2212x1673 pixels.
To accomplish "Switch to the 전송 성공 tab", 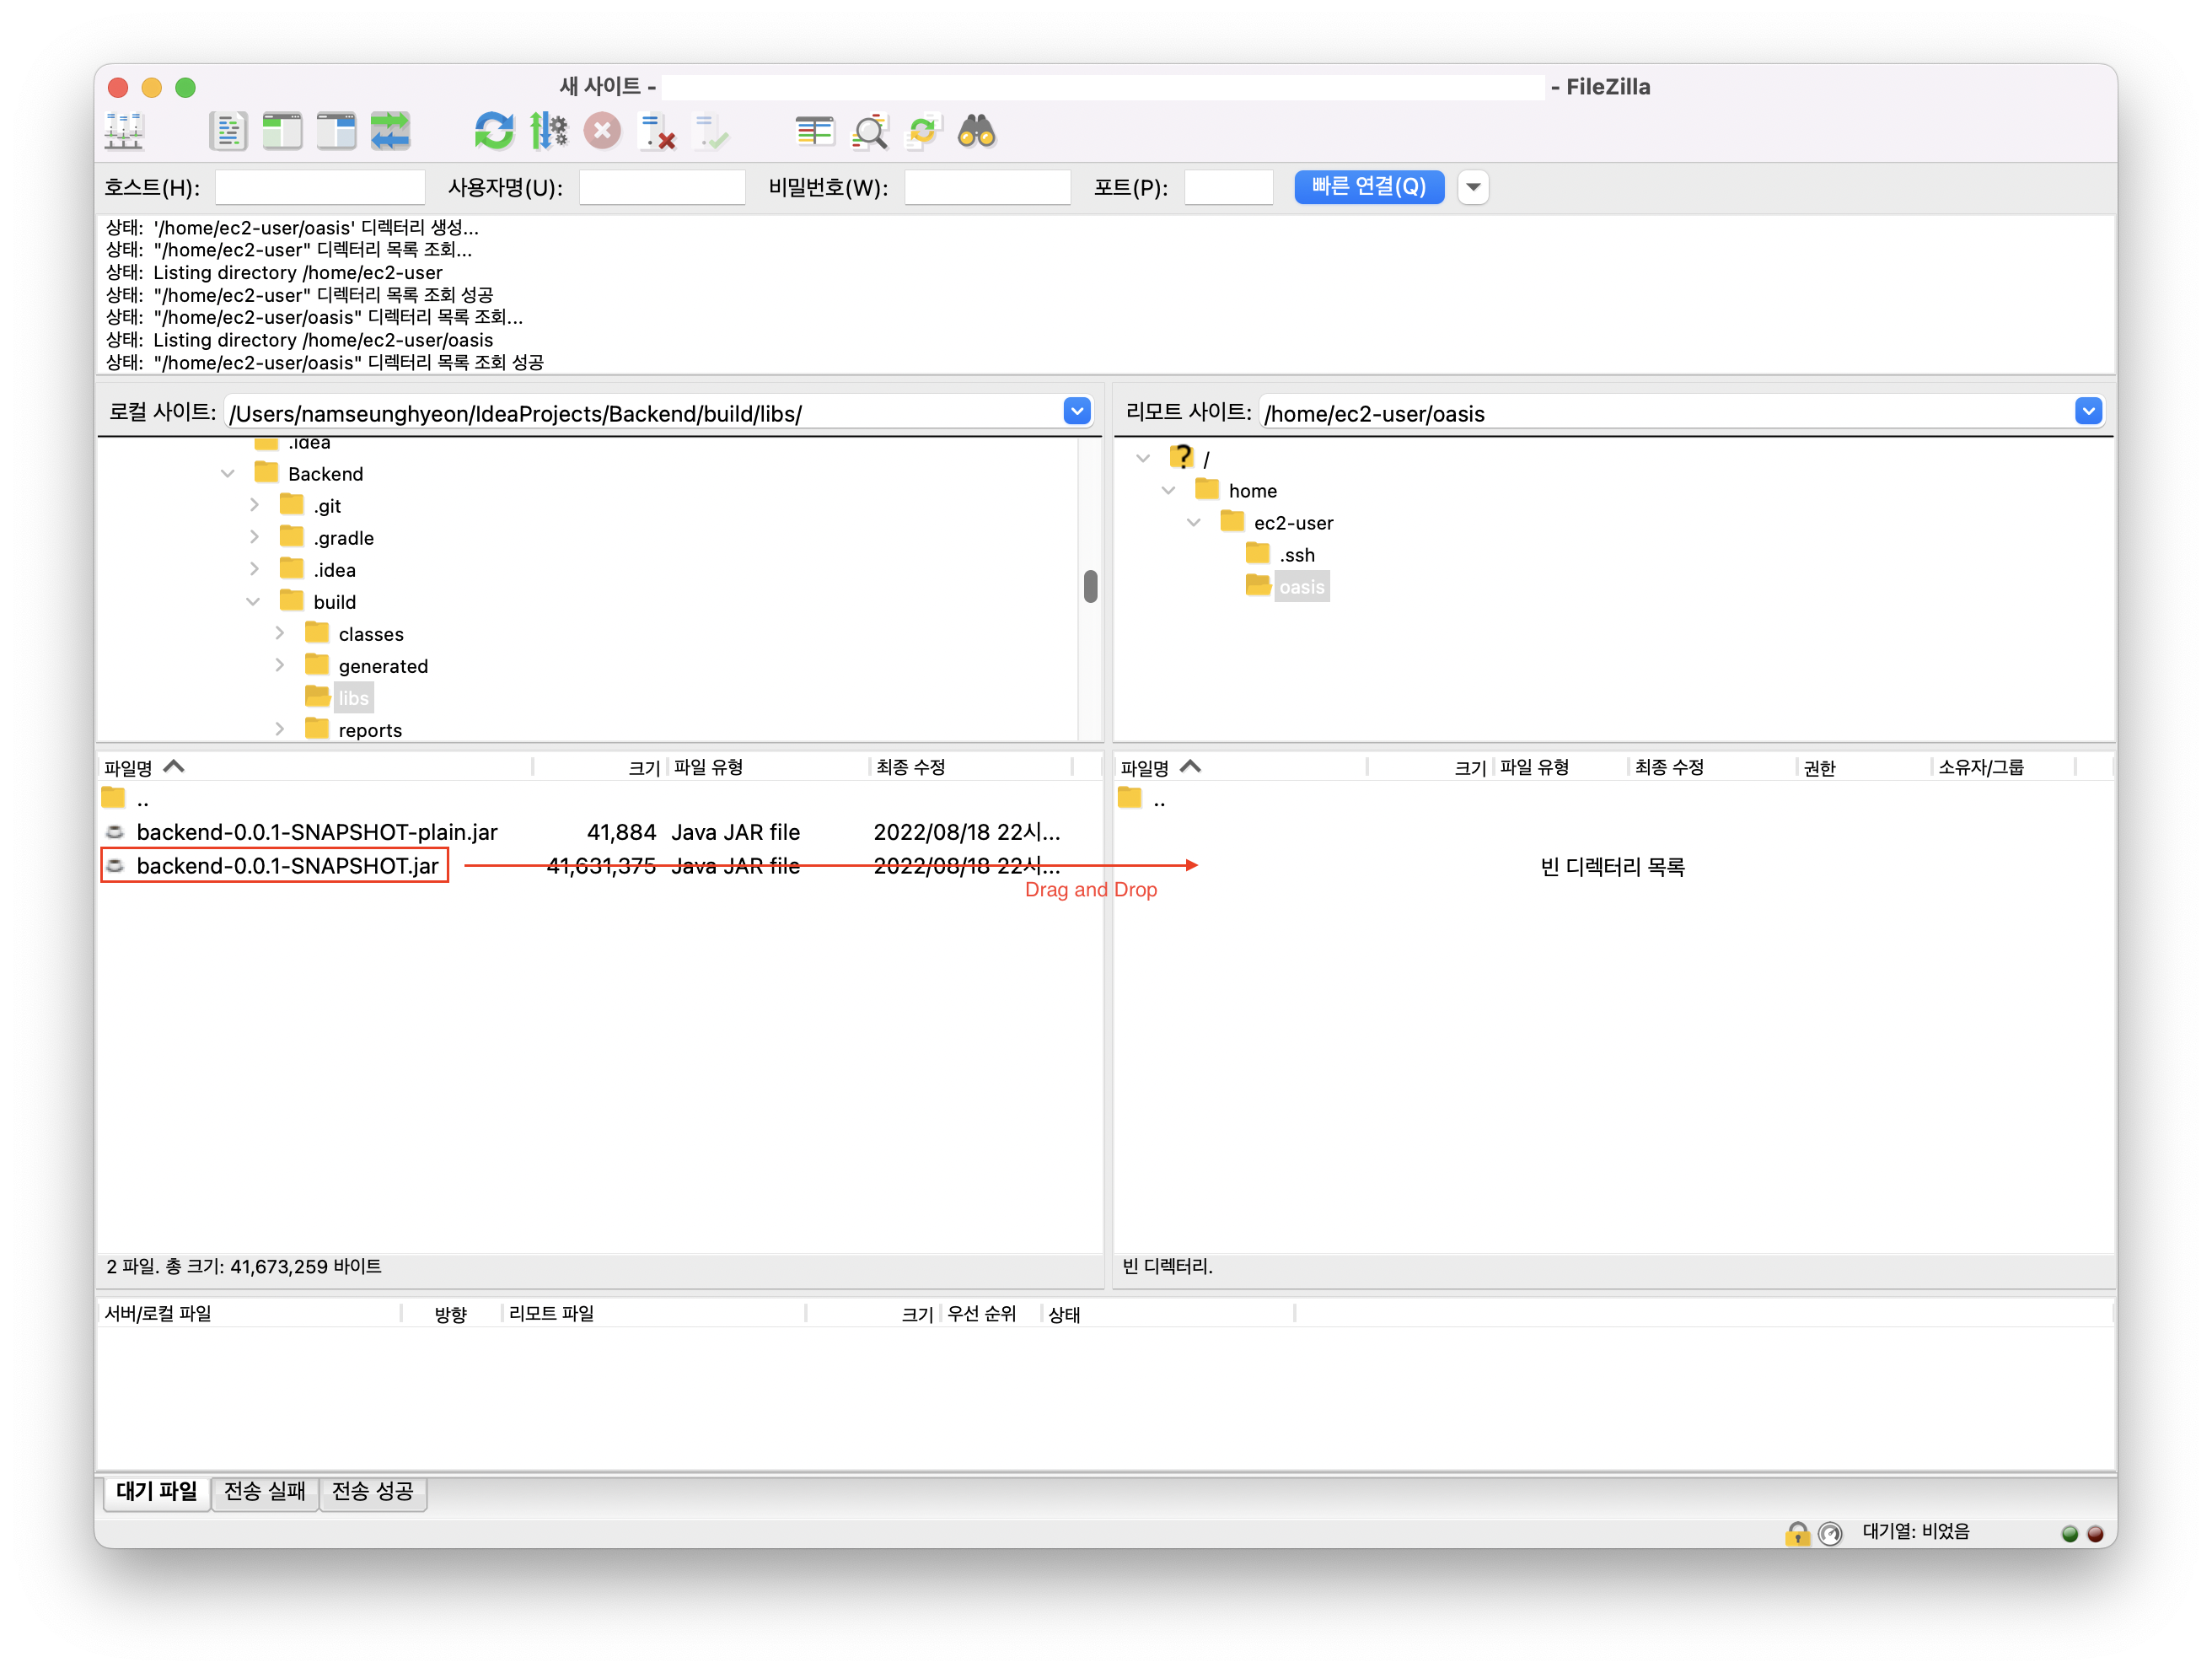I will [x=373, y=1492].
